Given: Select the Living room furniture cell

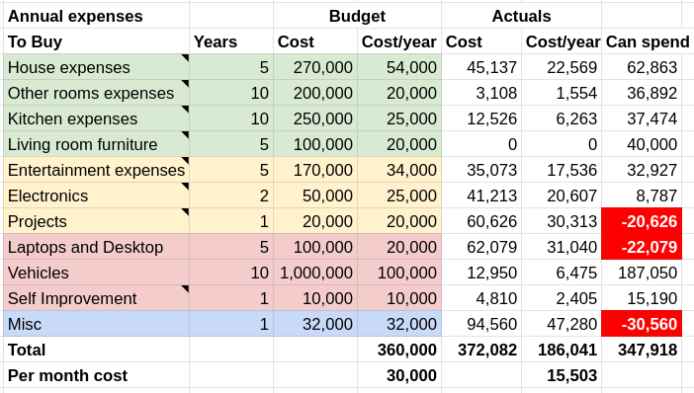Looking at the screenshot, I should pos(97,144).
